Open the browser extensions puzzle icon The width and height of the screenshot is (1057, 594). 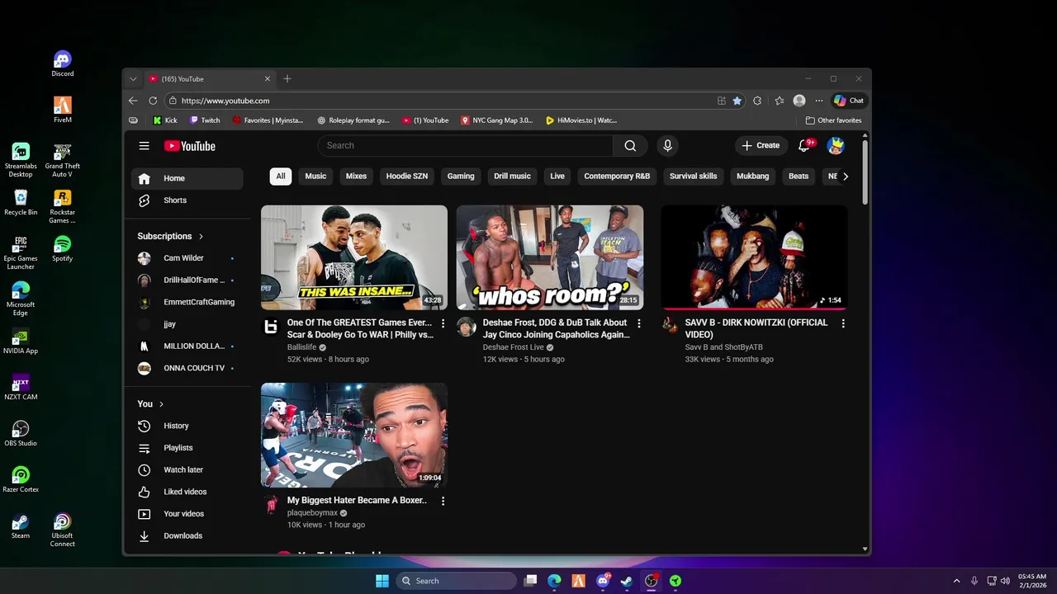coord(757,101)
